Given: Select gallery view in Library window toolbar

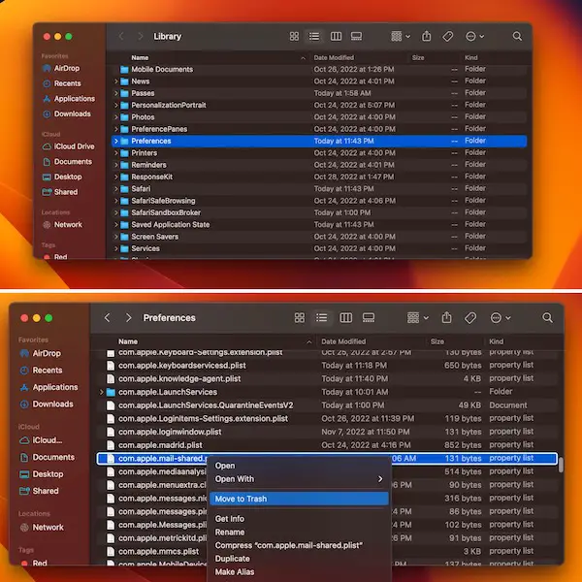Looking at the screenshot, I should tap(356, 36).
